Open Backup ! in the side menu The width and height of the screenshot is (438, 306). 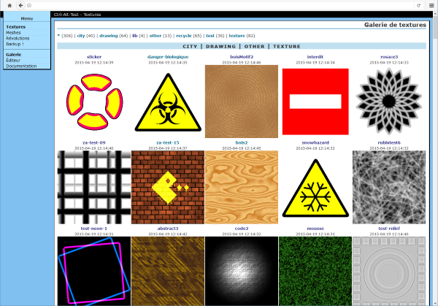click(x=15, y=44)
